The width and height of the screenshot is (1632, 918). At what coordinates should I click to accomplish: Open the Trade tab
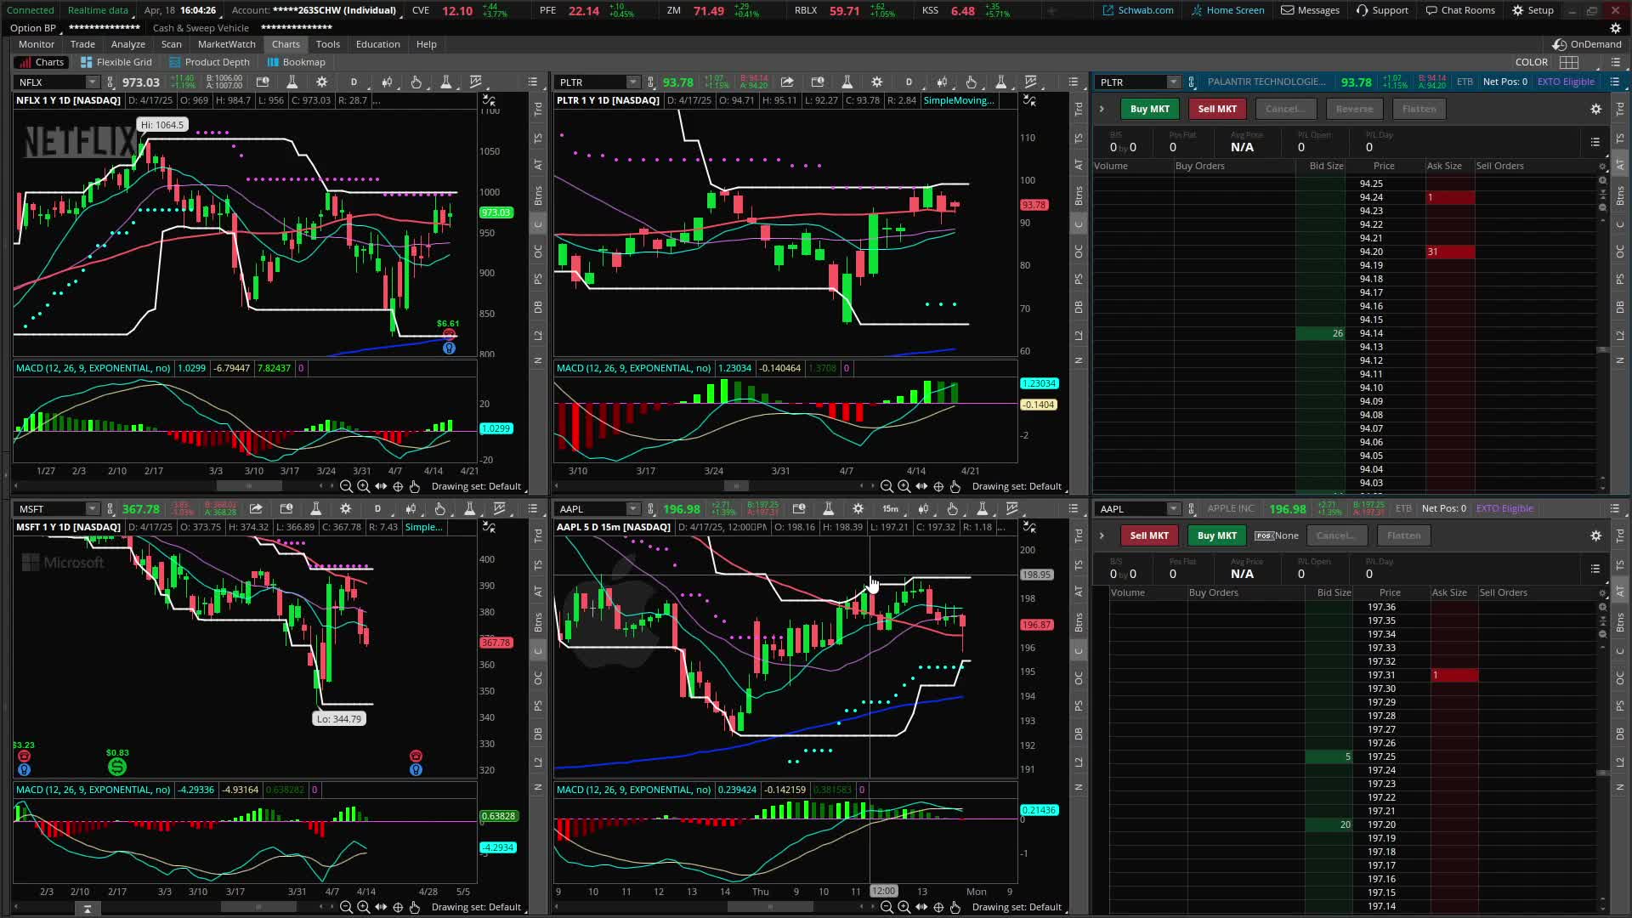click(82, 44)
